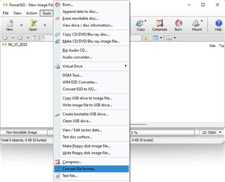Click the highlighted Convert file format... entry
Image resolution: width=225 pixels, height=182 pixels.
[x=92, y=169]
